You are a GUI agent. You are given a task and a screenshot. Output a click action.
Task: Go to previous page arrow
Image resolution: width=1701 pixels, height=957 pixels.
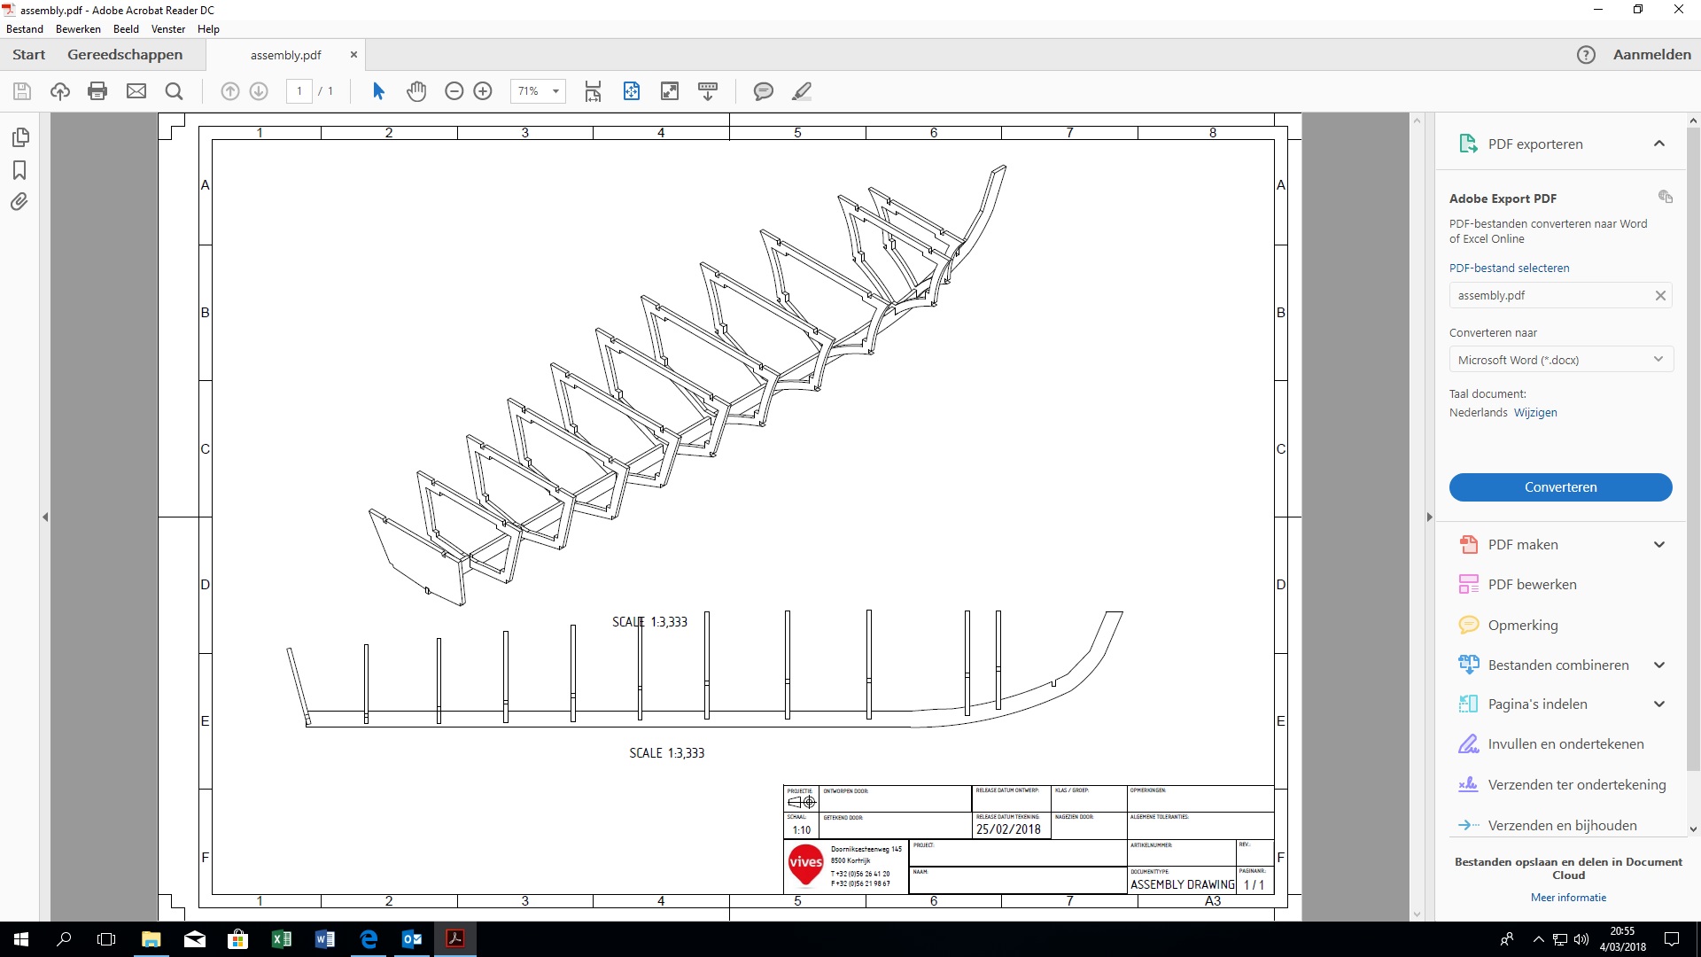point(229,91)
